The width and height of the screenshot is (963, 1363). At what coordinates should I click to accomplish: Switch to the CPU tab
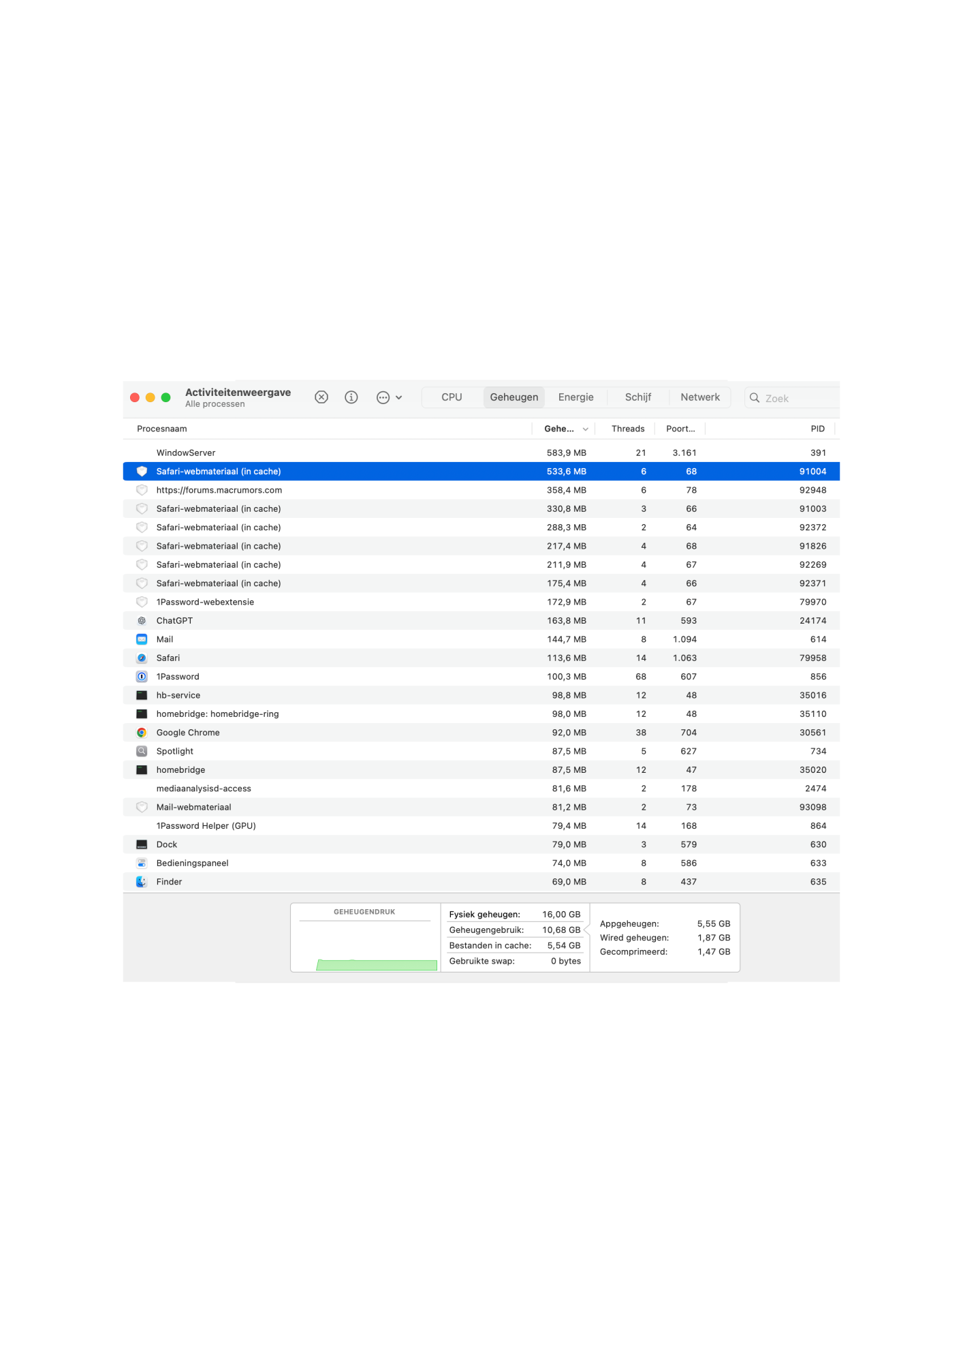452,397
